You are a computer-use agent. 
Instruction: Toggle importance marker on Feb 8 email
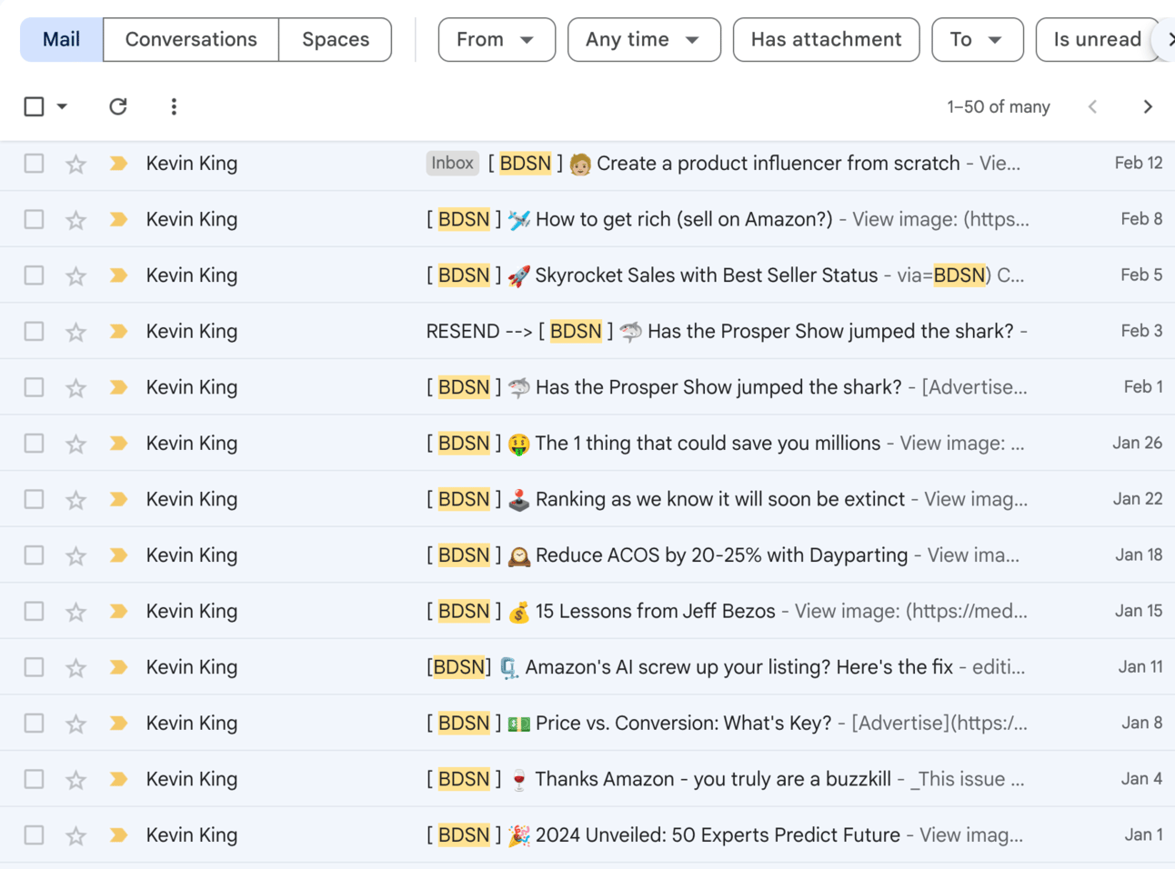click(118, 219)
